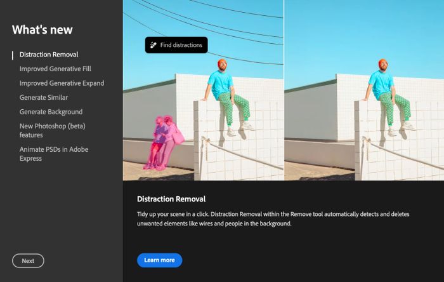Select Distraction Removal in the sidebar
Viewport: 444px width, 282px height.
pos(49,55)
